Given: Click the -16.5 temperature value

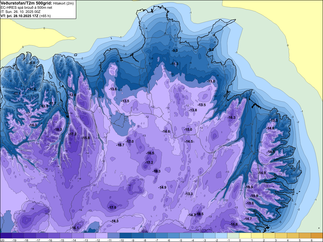Looking at the screenshot, I should 150,153.
